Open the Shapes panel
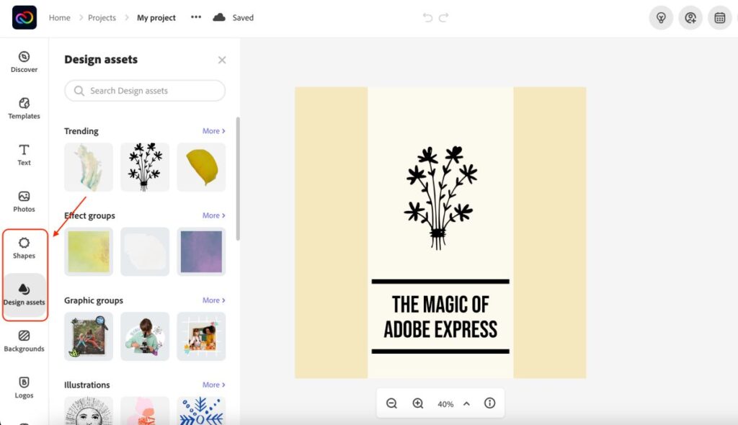The height and width of the screenshot is (425, 738). 24,249
